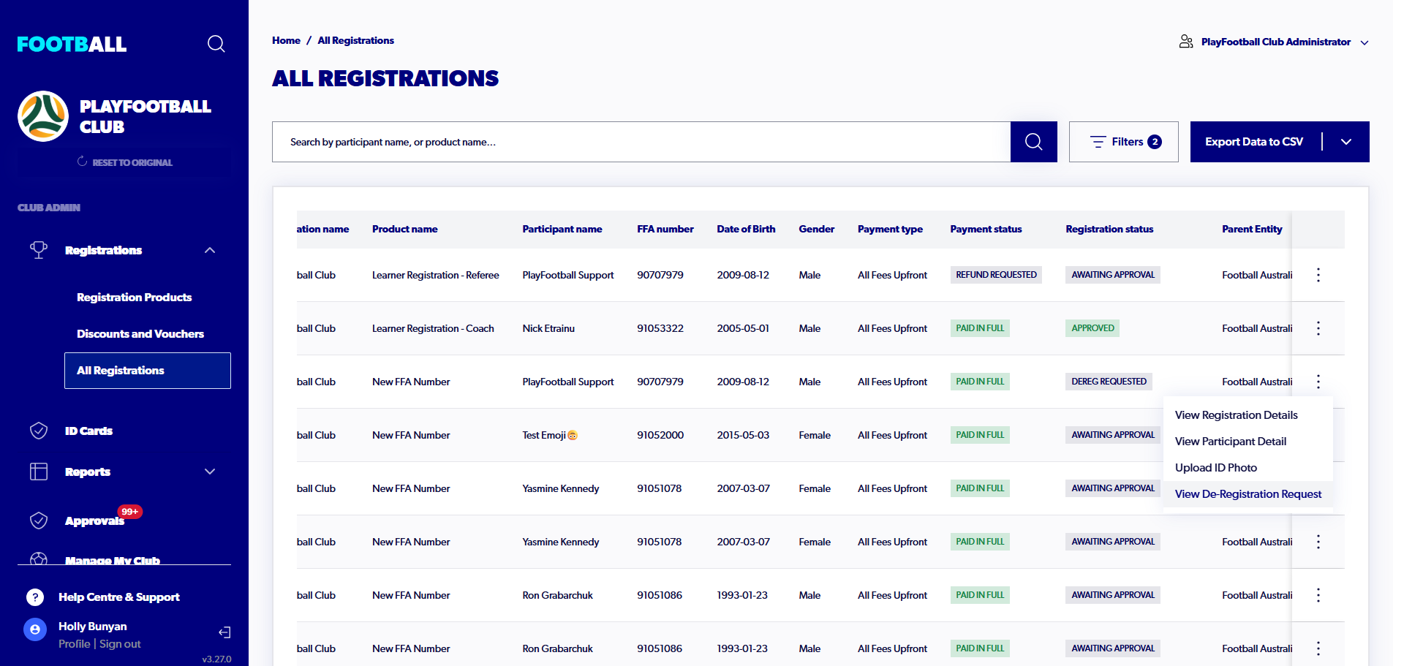This screenshot has height=666, width=1404.
Task: Choose Upload ID Photo from the menu
Action: point(1216,468)
